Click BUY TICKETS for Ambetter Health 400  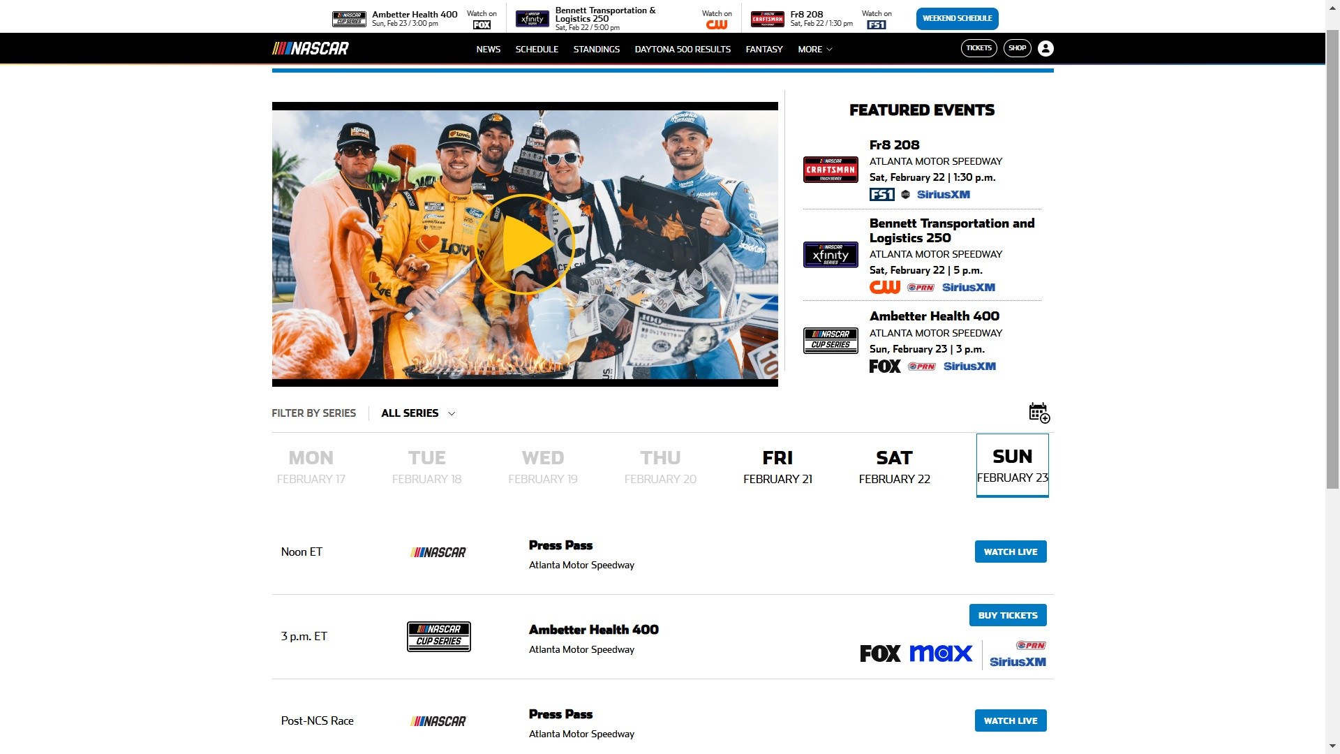click(1008, 615)
